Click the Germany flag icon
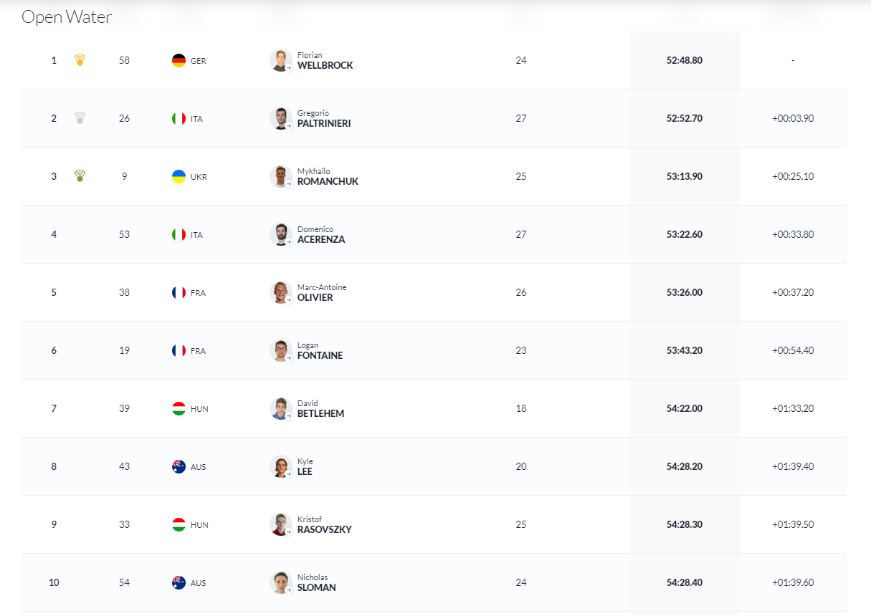 [179, 61]
